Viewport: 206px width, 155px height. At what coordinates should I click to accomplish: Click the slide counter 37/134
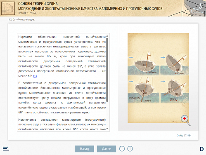point(184,136)
